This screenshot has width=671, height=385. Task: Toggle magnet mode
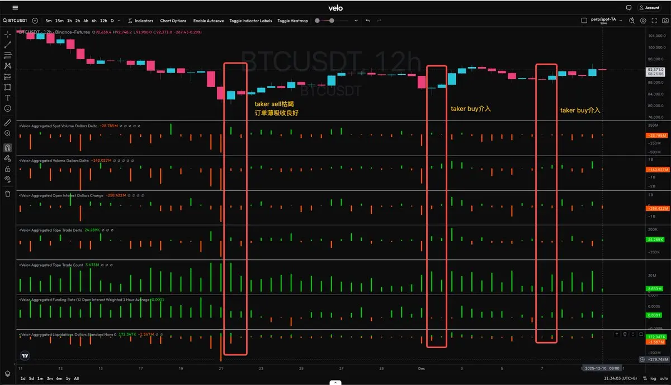tap(8, 148)
